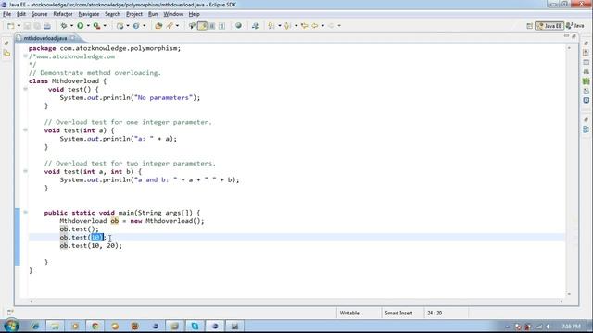593x333 pixels.
Task: Collapse the test(int a) method fold
Action: click(x=25, y=130)
